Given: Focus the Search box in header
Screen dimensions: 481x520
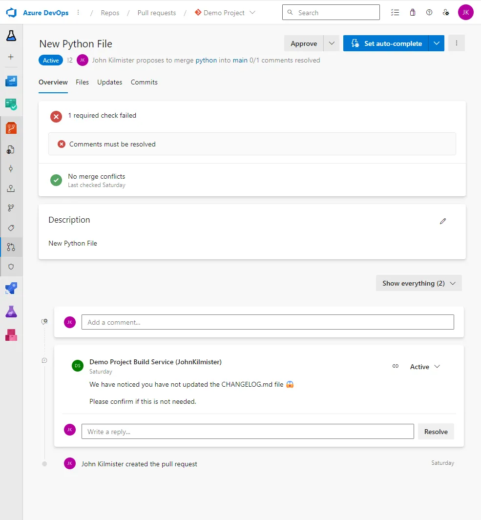Looking at the screenshot, I should coord(331,12).
